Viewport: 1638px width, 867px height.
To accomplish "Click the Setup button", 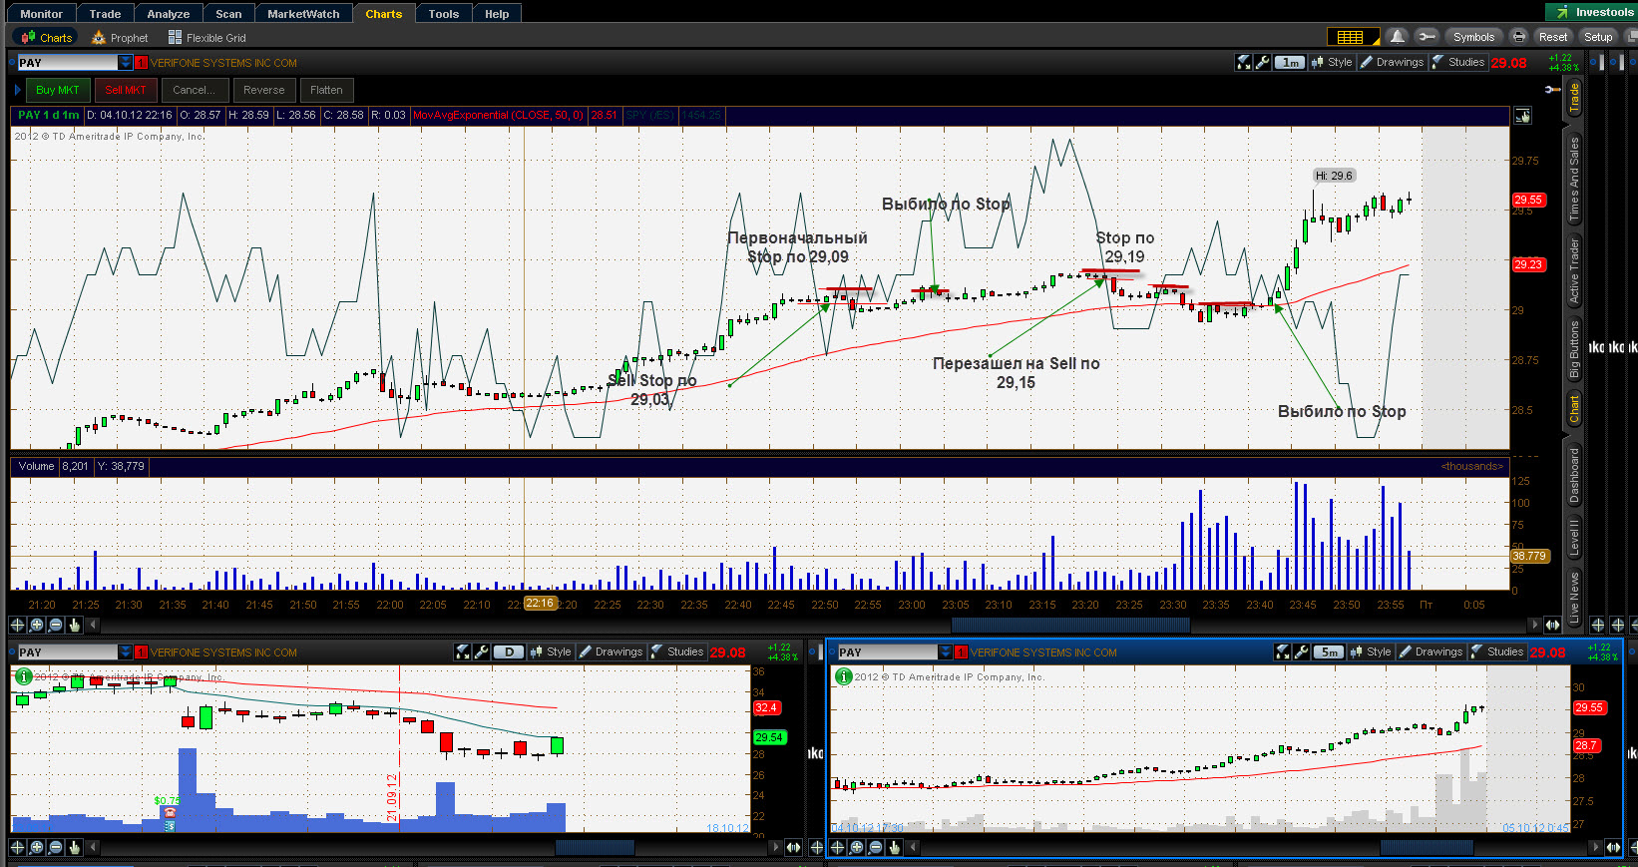I will (1598, 37).
